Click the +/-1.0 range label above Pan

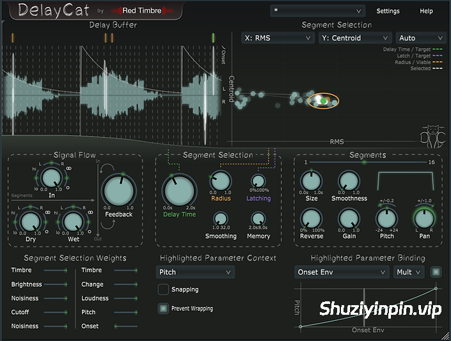point(424,201)
